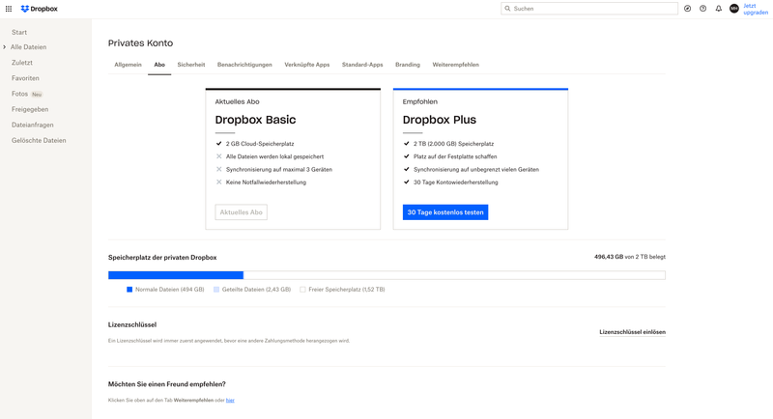Click the Lizenzschlüssel section heading

click(x=132, y=325)
